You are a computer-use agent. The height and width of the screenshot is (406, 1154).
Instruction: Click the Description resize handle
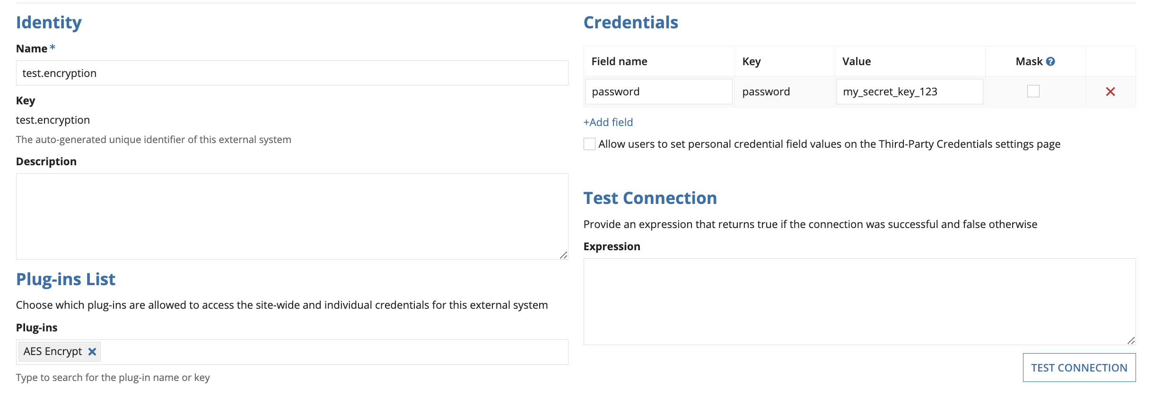563,255
